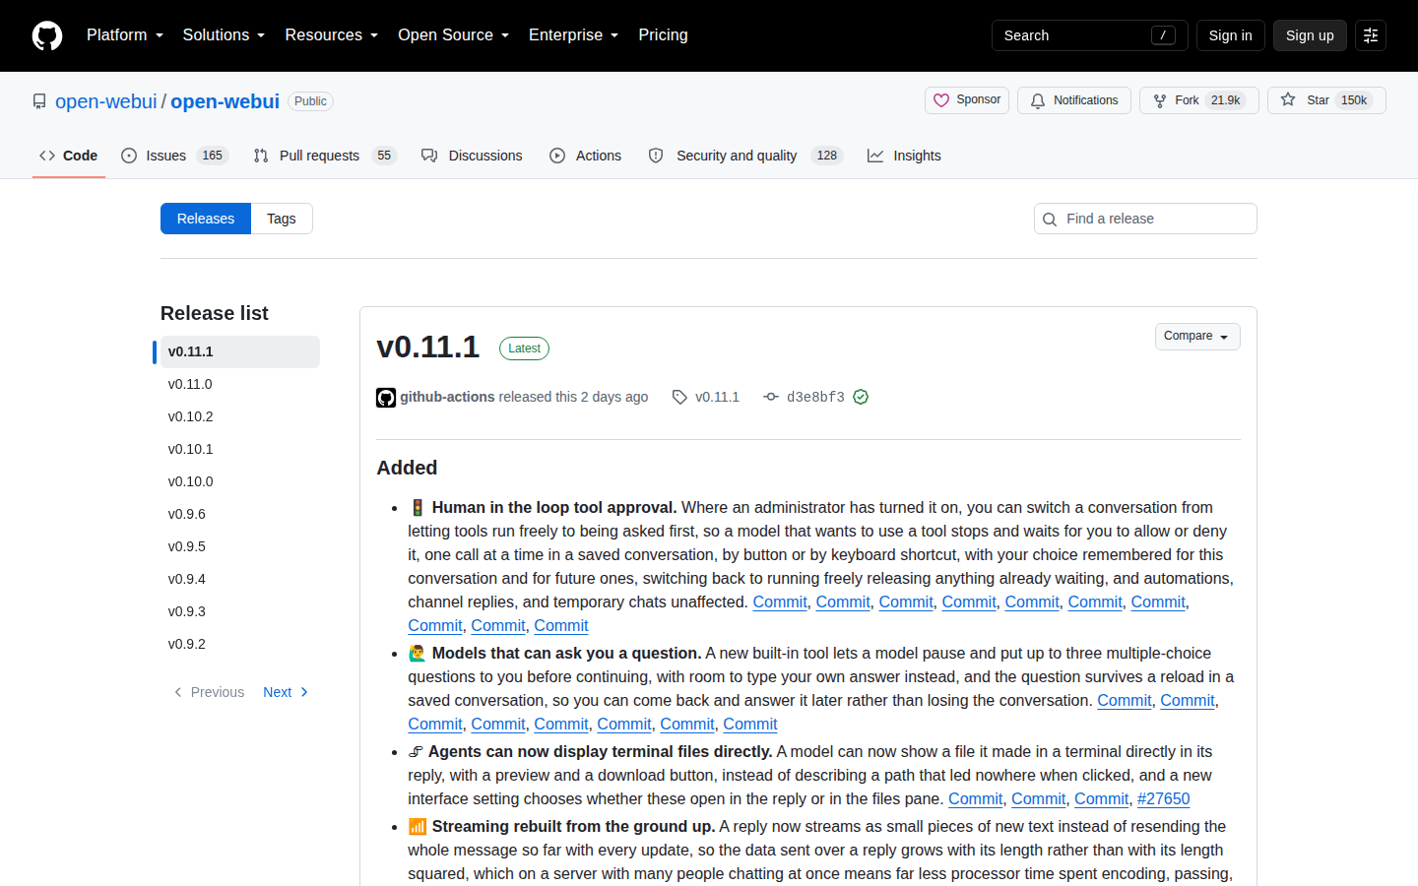Open the Issues tab

click(174, 156)
